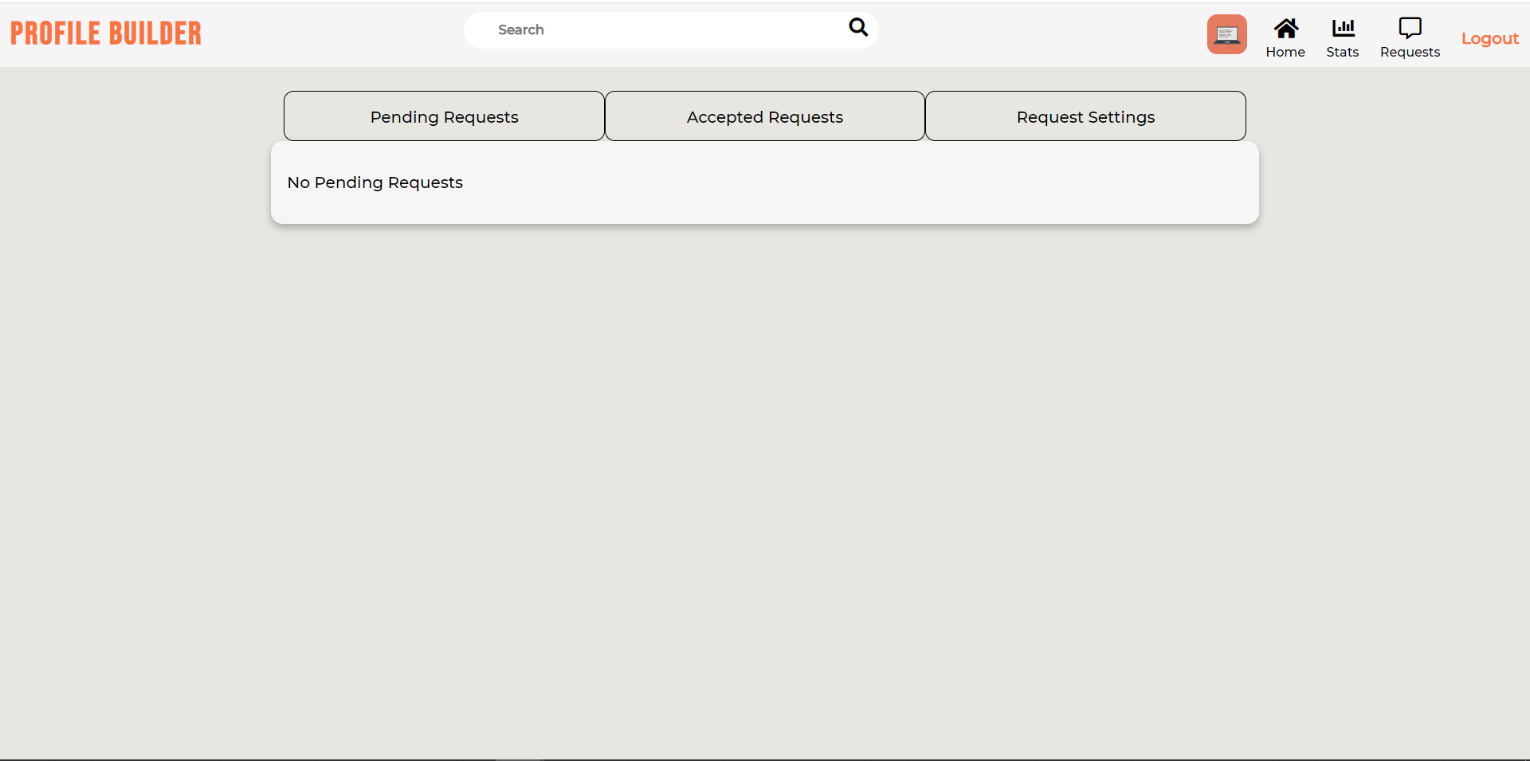Click the Profile Builder heading text

pyautogui.click(x=105, y=33)
